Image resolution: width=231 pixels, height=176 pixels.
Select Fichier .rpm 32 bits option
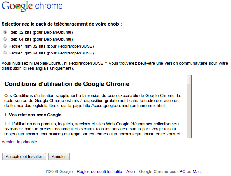pyautogui.click(x=5, y=46)
